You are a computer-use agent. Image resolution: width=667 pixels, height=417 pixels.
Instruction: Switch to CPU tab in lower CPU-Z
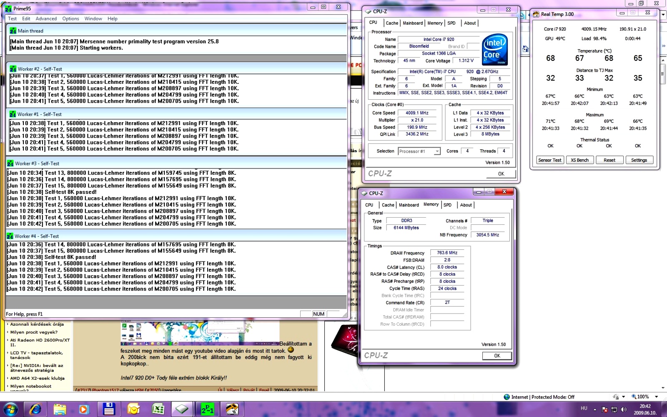click(x=369, y=205)
